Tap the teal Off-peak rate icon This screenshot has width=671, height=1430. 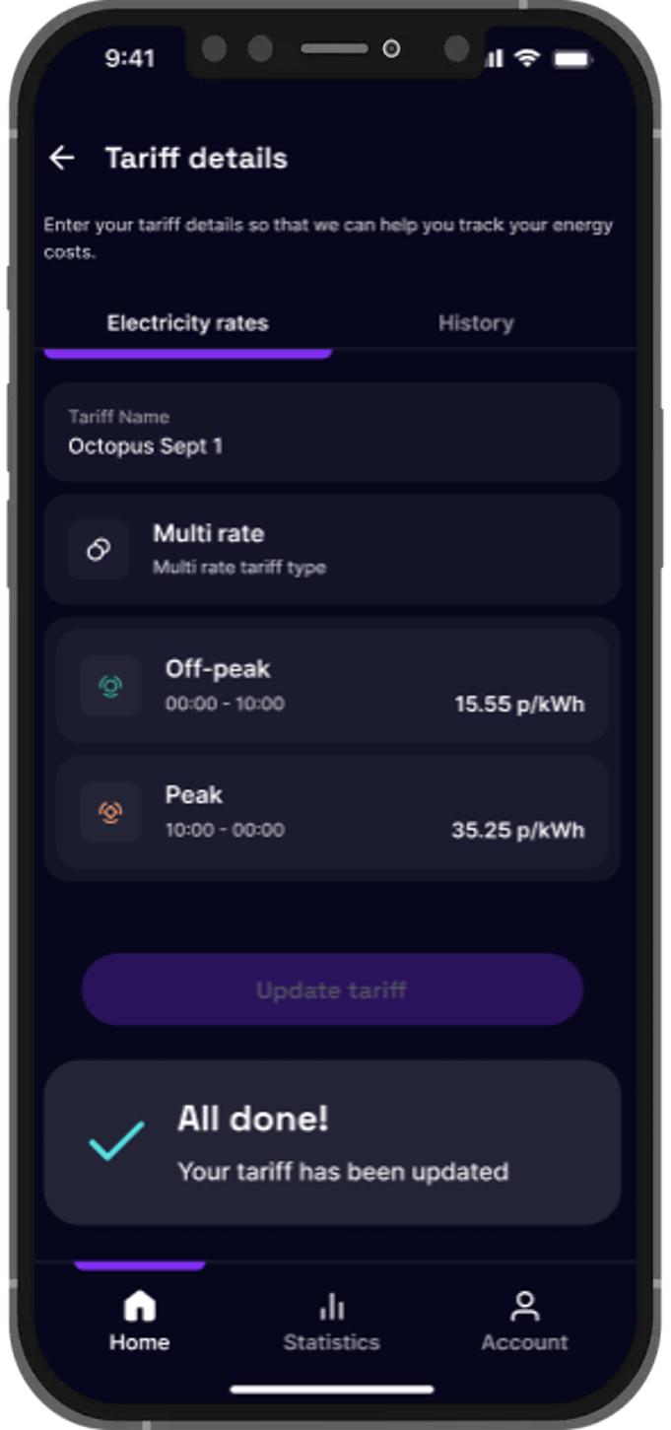109,686
